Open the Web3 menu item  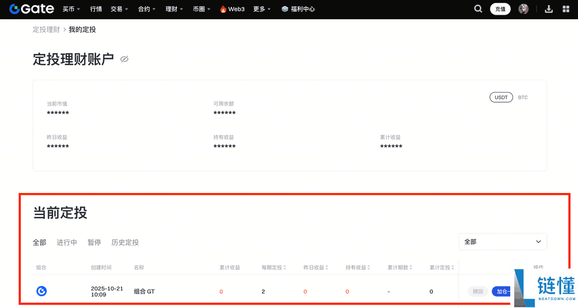[x=232, y=9]
